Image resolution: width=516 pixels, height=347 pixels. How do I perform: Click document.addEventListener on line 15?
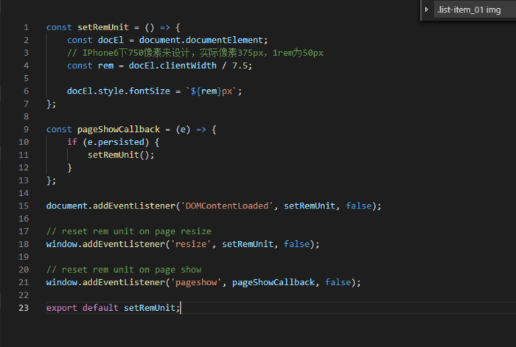[x=111, y=206]
